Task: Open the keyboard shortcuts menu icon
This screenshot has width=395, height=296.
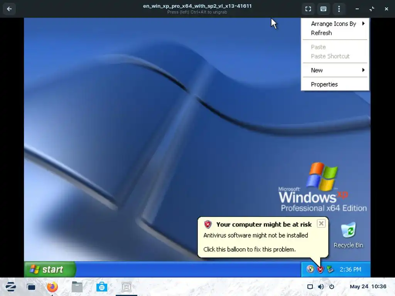Action: [324, 9]
